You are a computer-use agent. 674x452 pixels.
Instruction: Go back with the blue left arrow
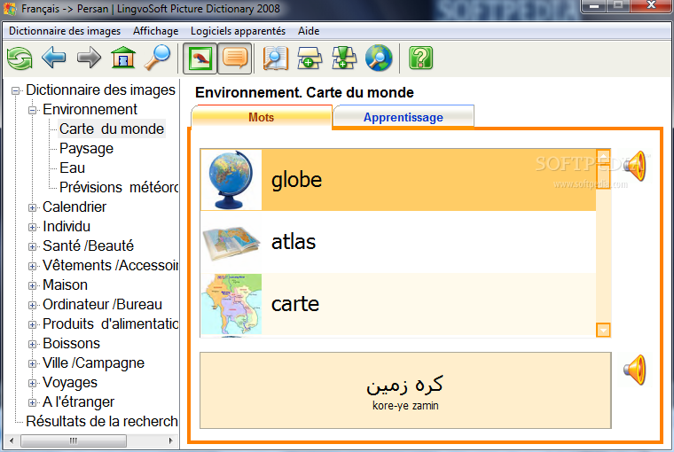[54, 58]
